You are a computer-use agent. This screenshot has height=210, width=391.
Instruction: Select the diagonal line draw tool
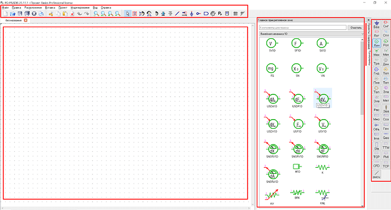point(177,14)
